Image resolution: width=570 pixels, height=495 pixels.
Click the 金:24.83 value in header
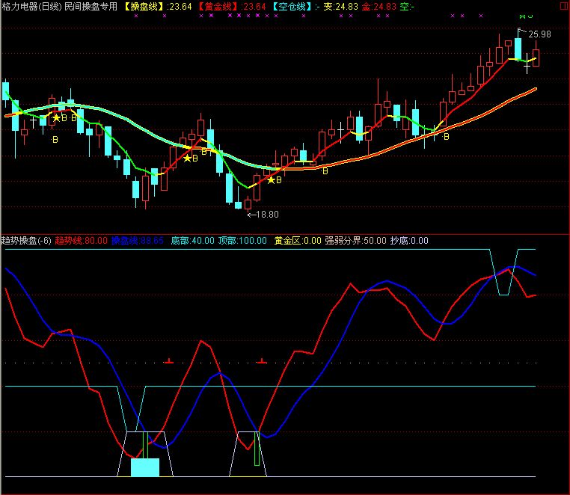[x=379, y=7]
